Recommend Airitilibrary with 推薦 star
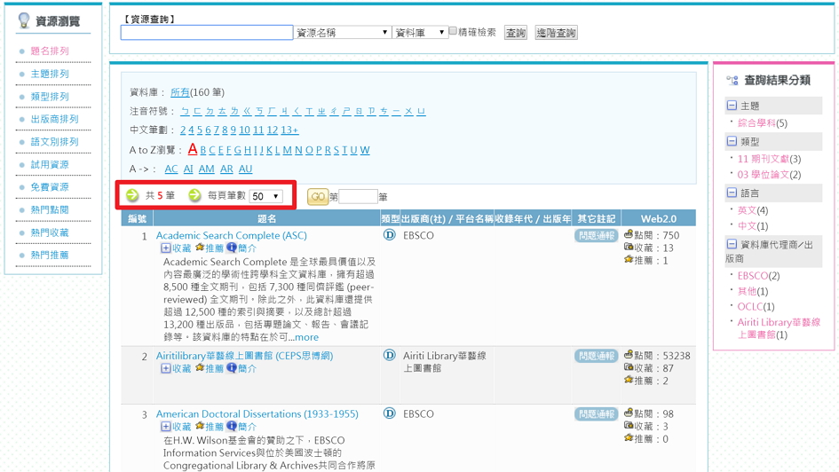The width and height of the screenshot is (839, 472). [210, 368]
